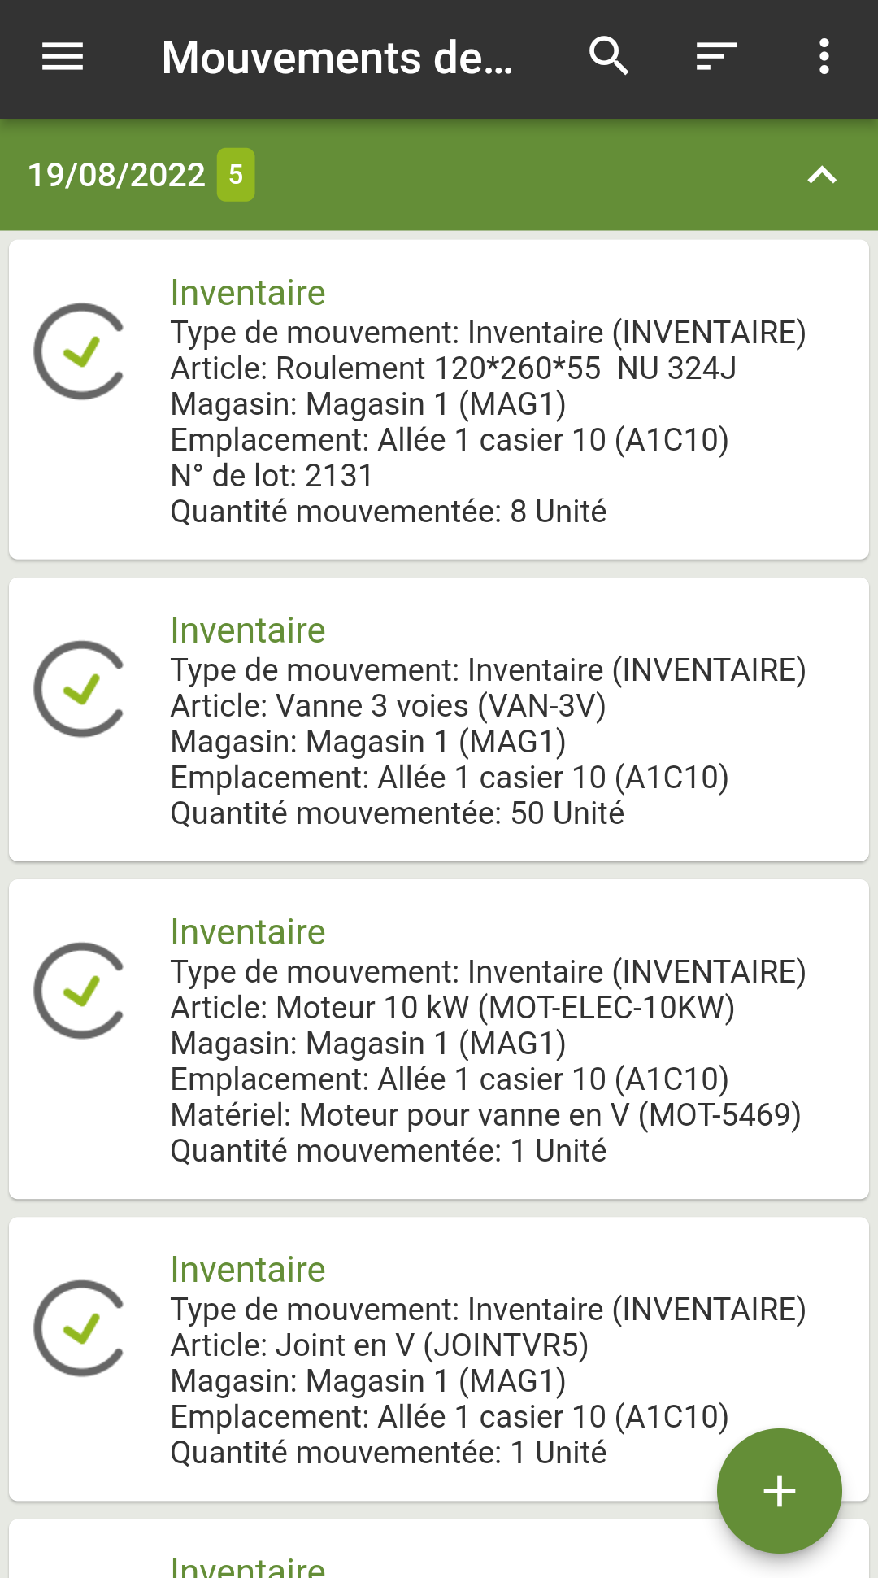This screenshot has height=1578, width=878.
Task: Tap the 19/08/2022 date header
Action: 116,175
